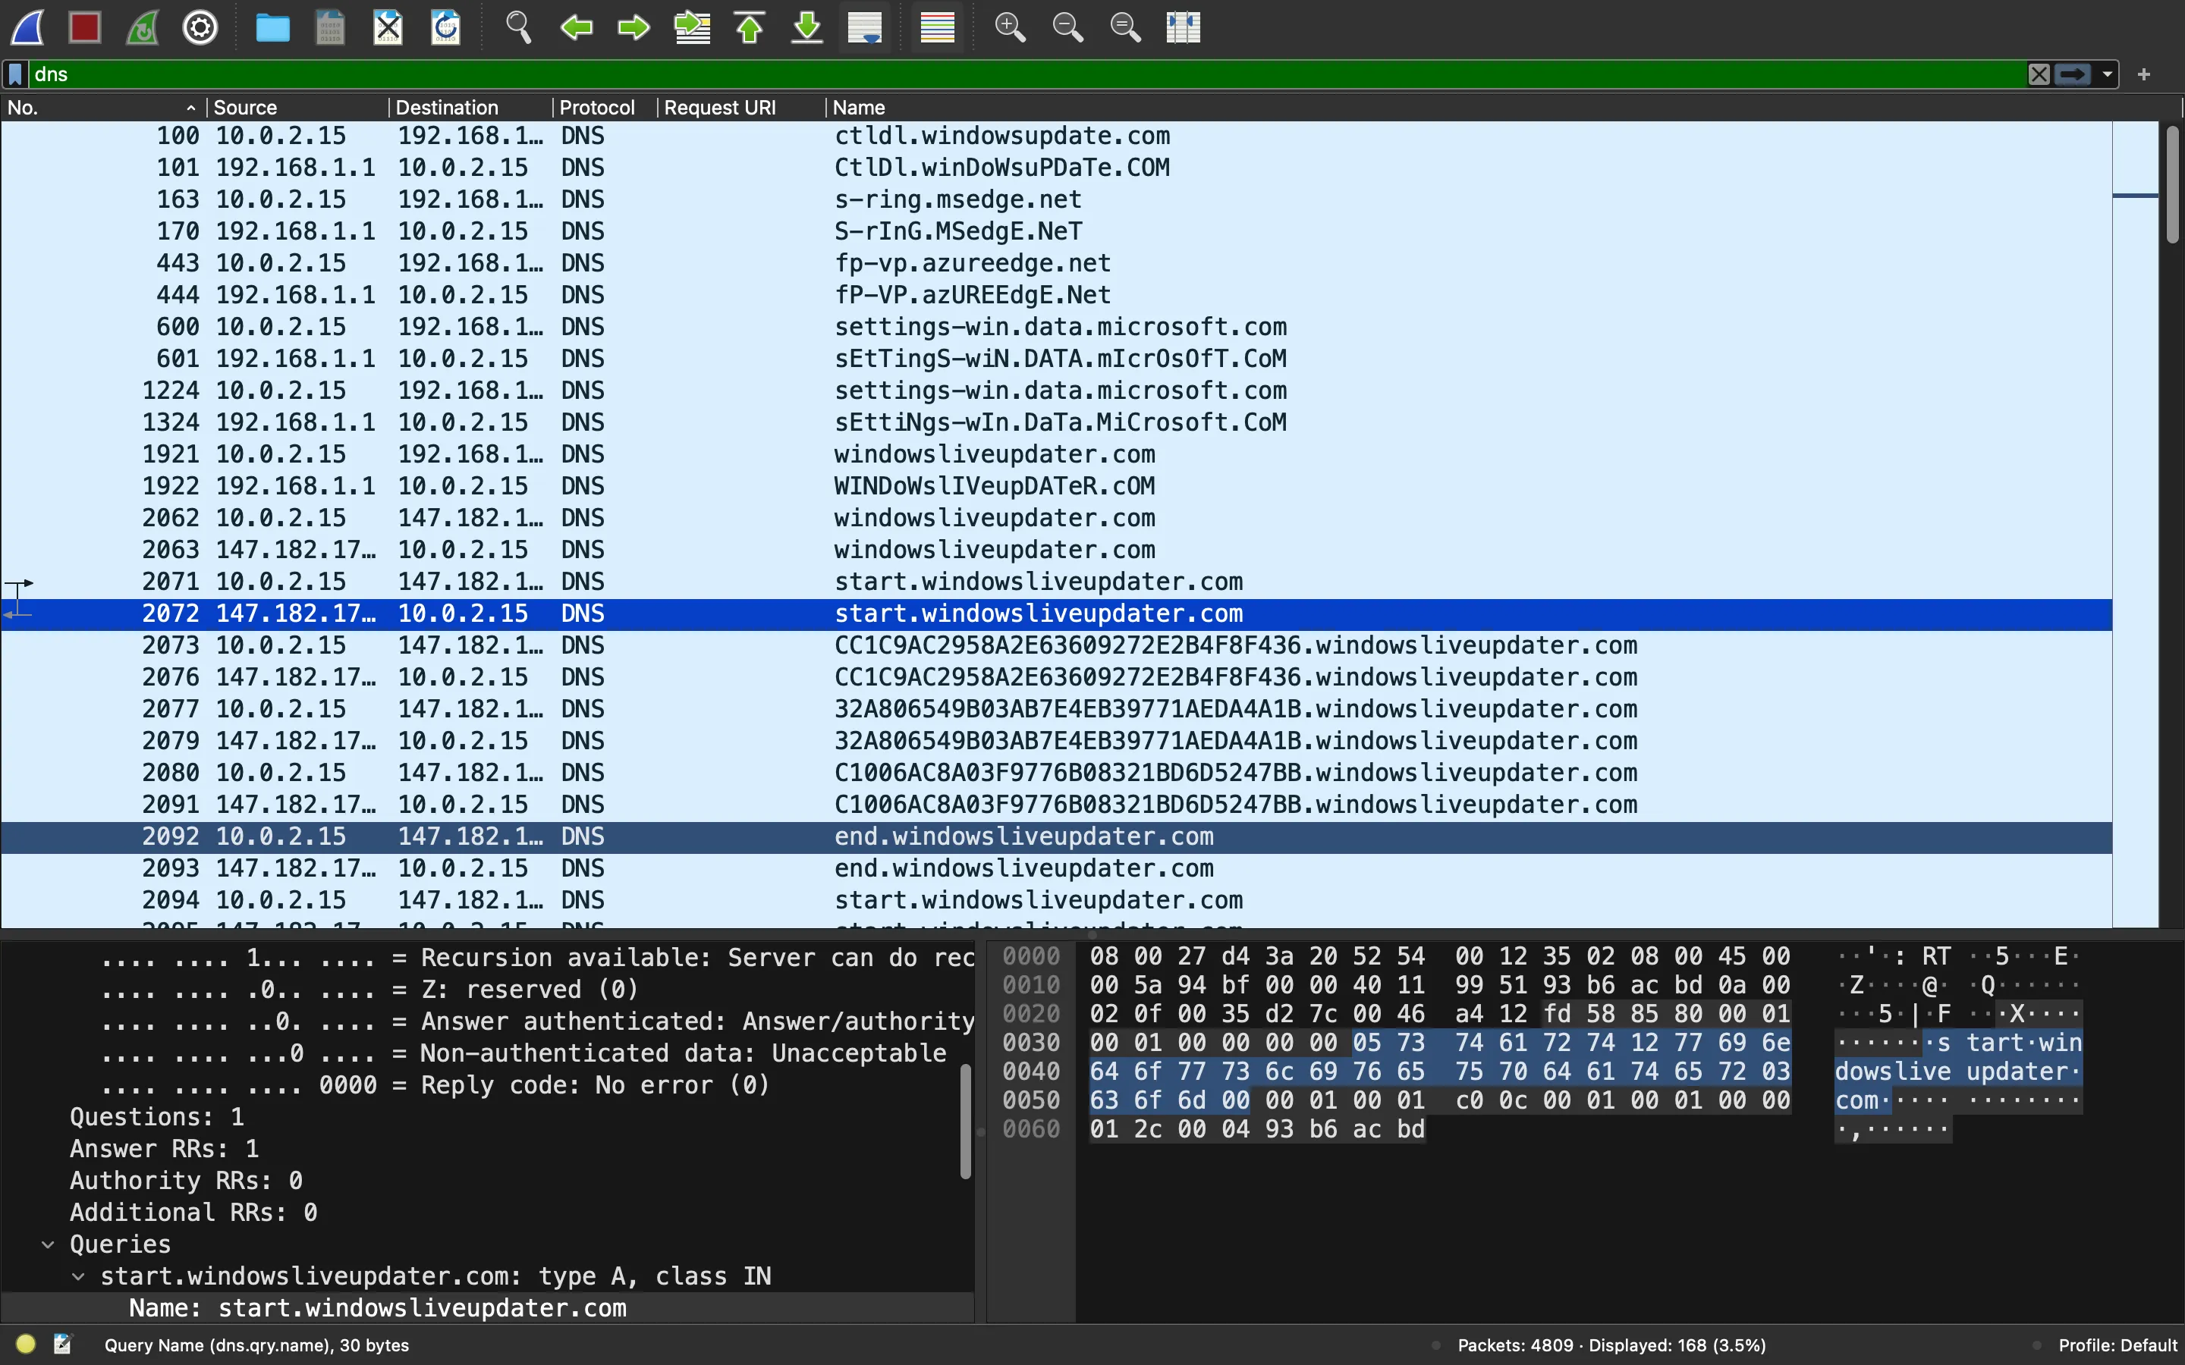
Task: Go forward in packet history
Action: (633, 28)
